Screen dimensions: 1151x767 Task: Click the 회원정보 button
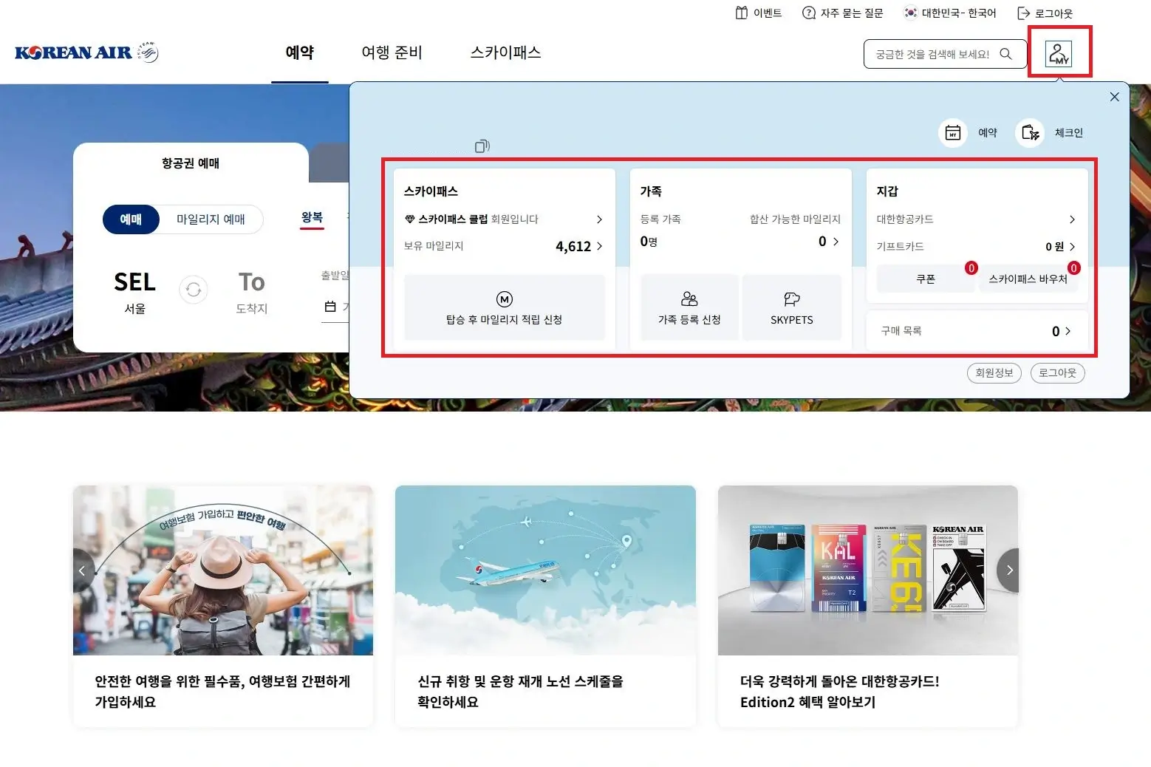994,373
